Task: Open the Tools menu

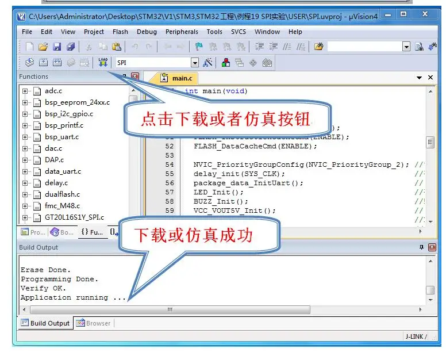Action: (x=214, y=32)
